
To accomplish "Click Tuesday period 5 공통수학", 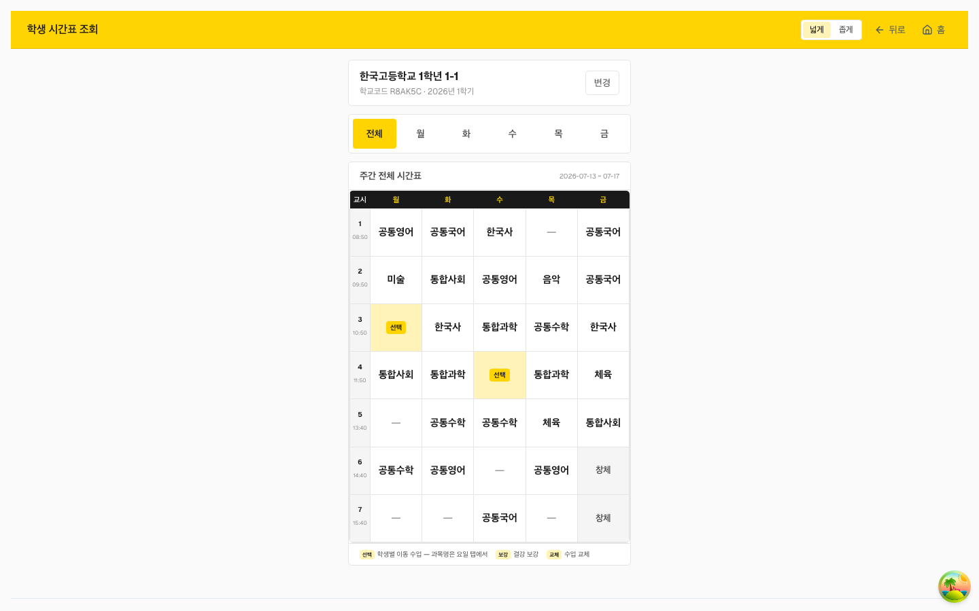I will pos(447,423).
